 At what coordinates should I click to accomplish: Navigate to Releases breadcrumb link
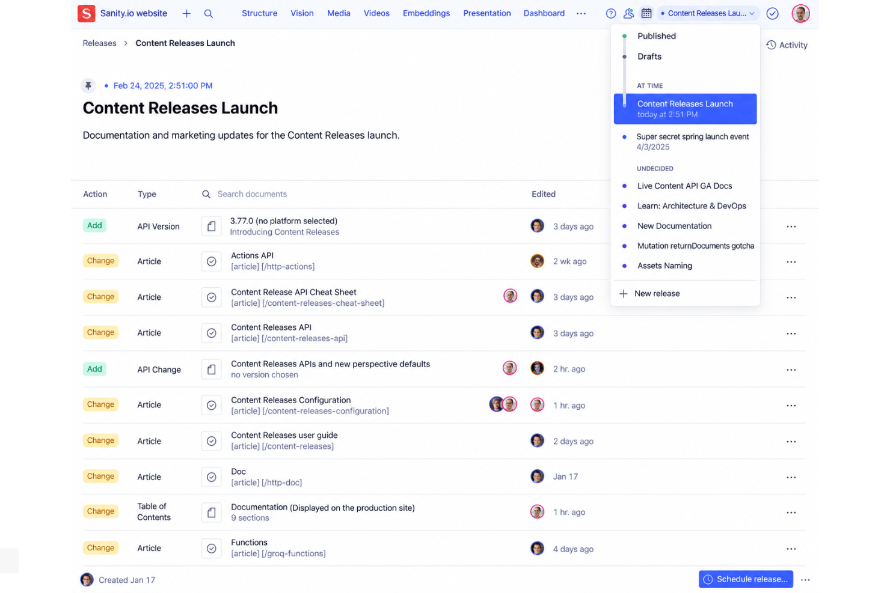pyautogui.click(x=100, y=43)
